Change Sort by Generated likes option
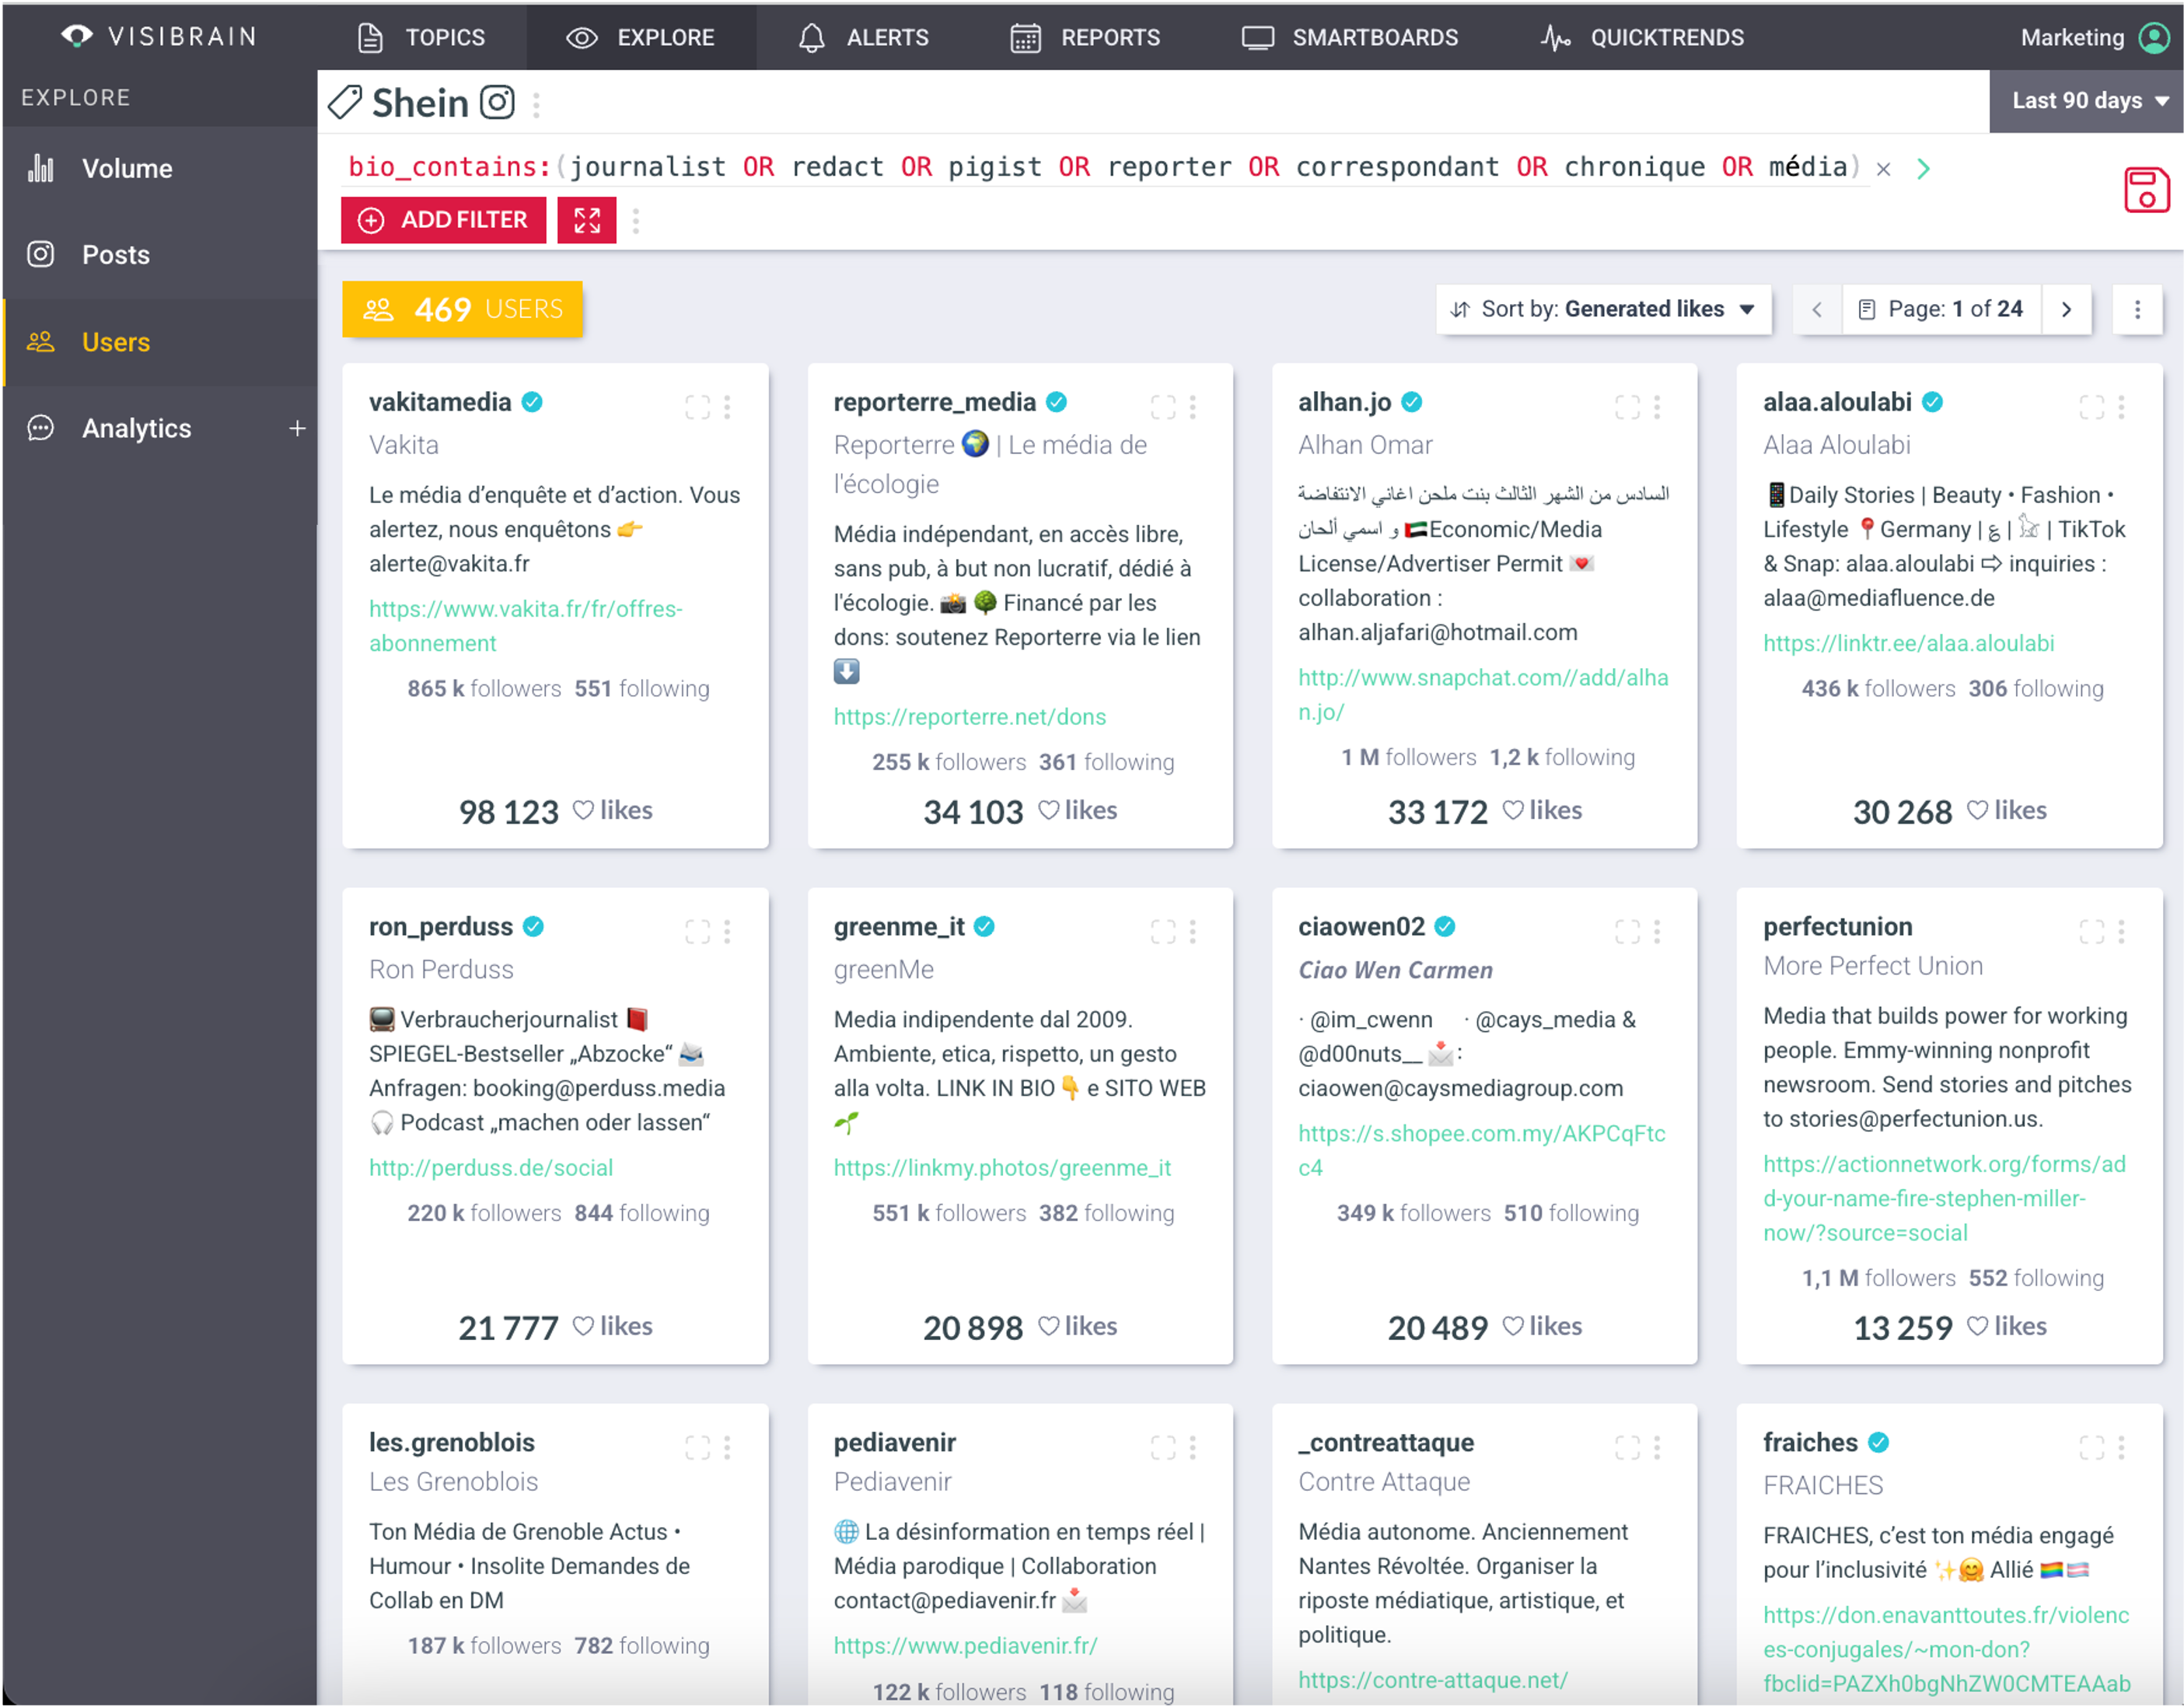The image size is (2184, 1707). coord(1604,309)
